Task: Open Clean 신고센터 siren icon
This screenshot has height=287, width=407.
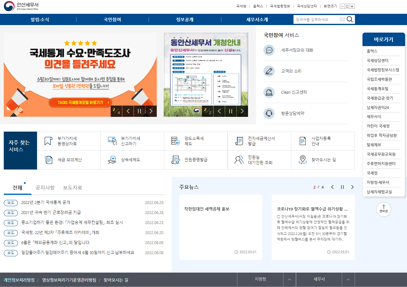Action: click(x=269, y=92)
